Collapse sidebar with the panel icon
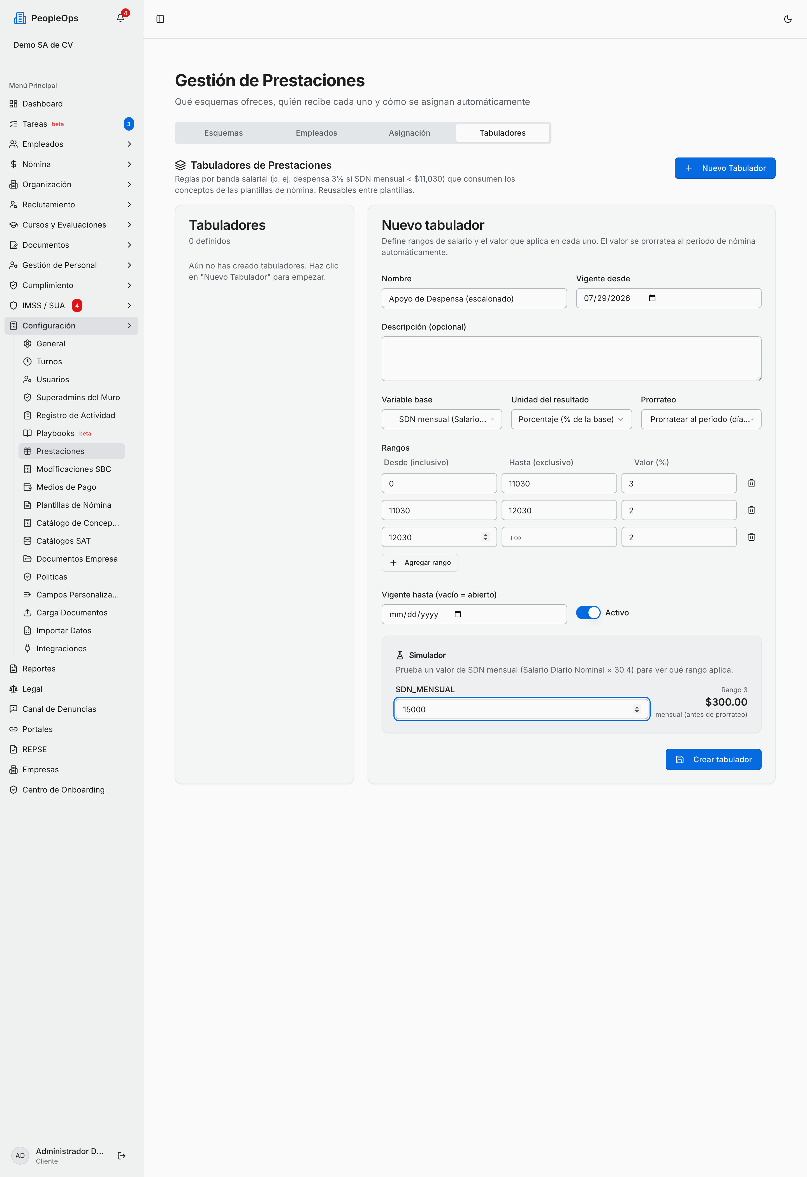This screenshot has width=807, height=1177. pyautogui.click(x=161, y=19)
